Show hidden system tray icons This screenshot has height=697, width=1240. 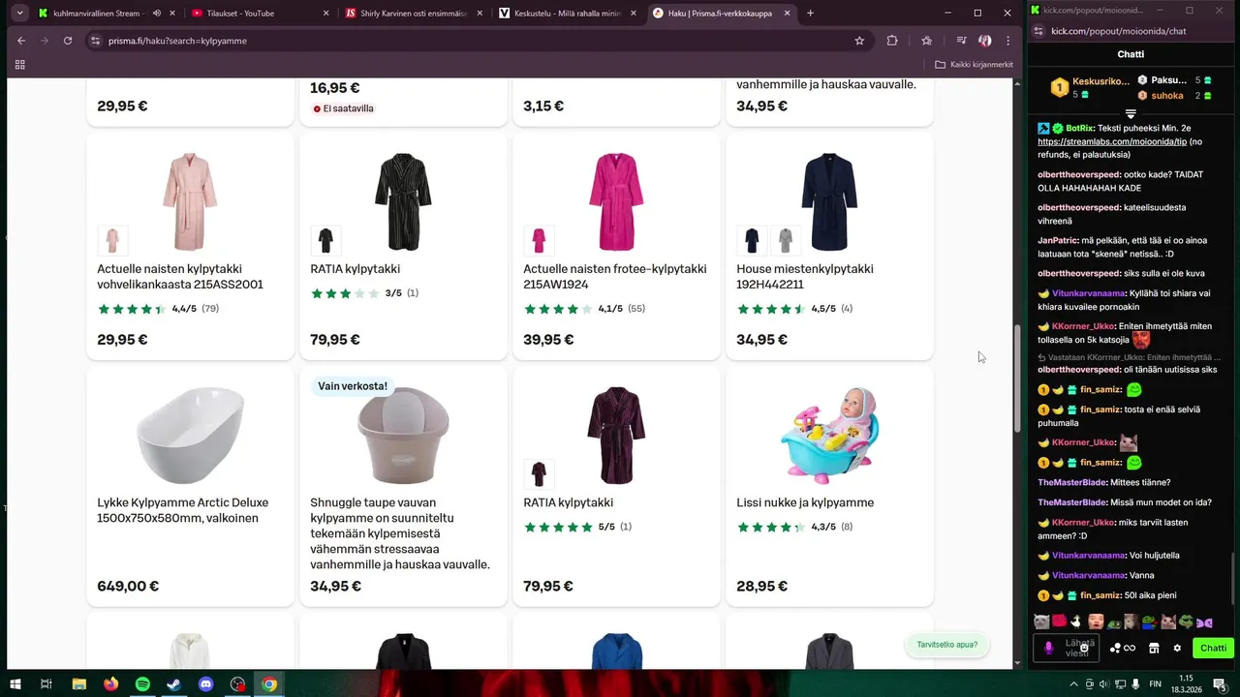point(1073,684)
